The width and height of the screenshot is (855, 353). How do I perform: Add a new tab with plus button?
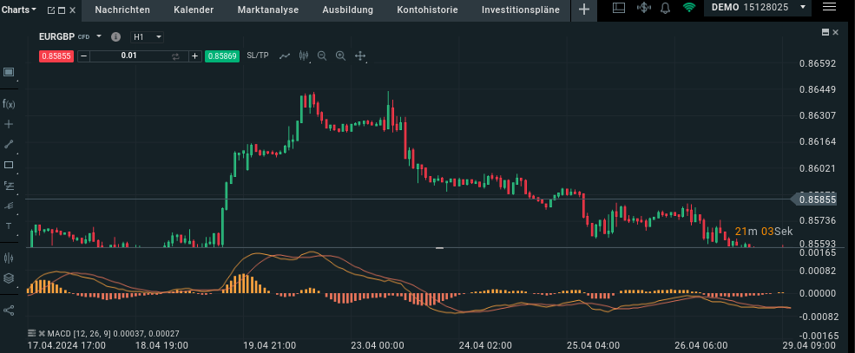tap(584, 10)
